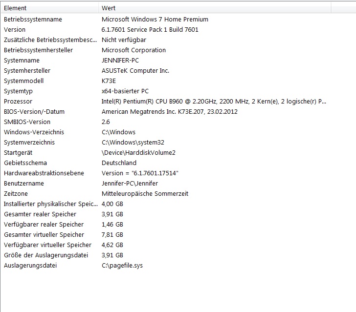Select the Hardwareabstraktionsebene row

pyautogui.click(x=44, y=173)
